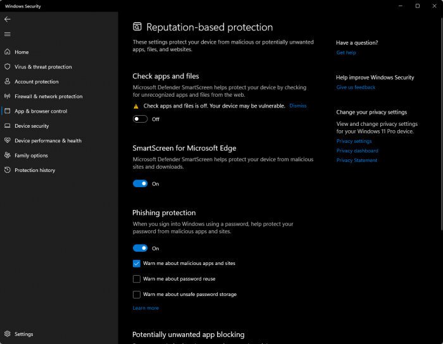Image resolution: width=443 pixels, height=344 pixels.
Task: Enable Warn me about unsafe password storage
Action: [x=137, y=294]
